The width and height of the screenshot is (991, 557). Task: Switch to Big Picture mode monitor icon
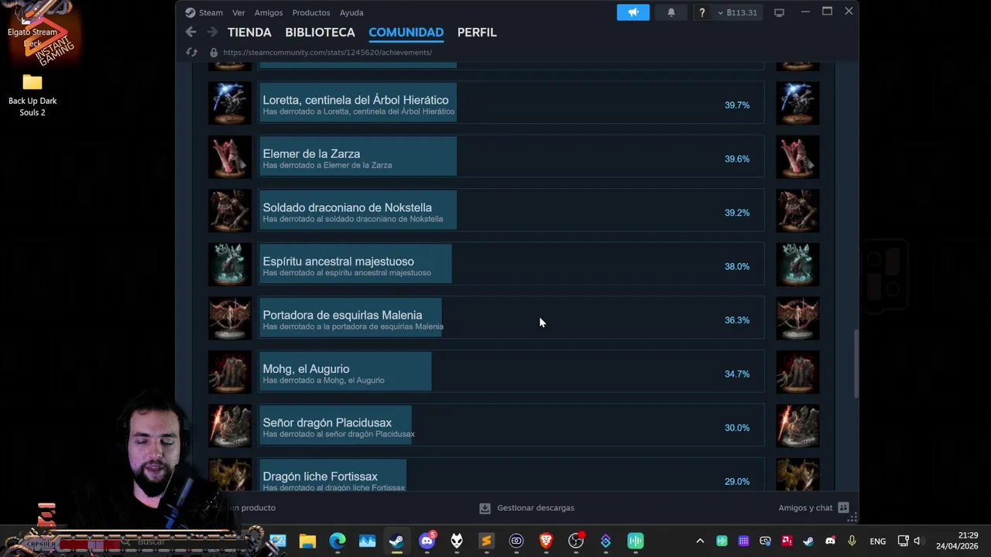click(779, 12)
